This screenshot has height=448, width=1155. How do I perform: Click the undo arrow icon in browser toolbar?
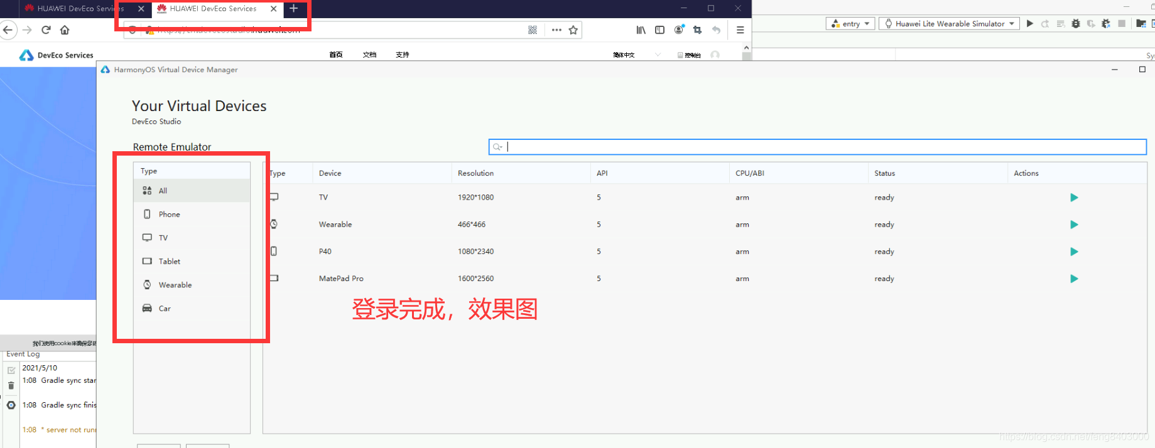point(716,30)
